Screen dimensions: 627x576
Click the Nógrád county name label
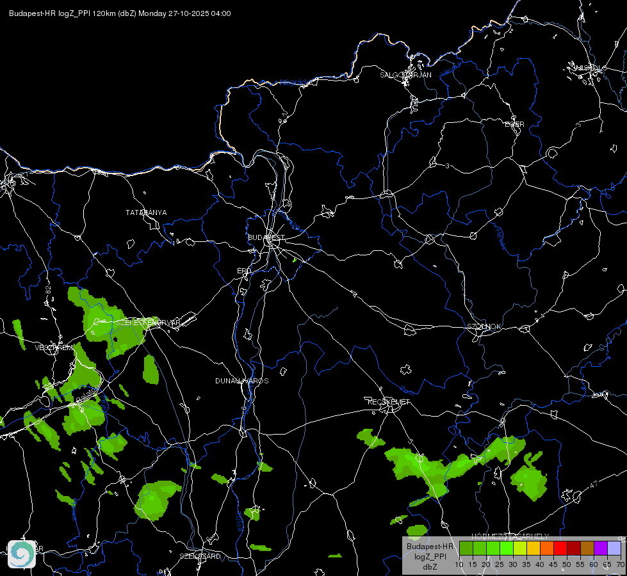(293, 83)
